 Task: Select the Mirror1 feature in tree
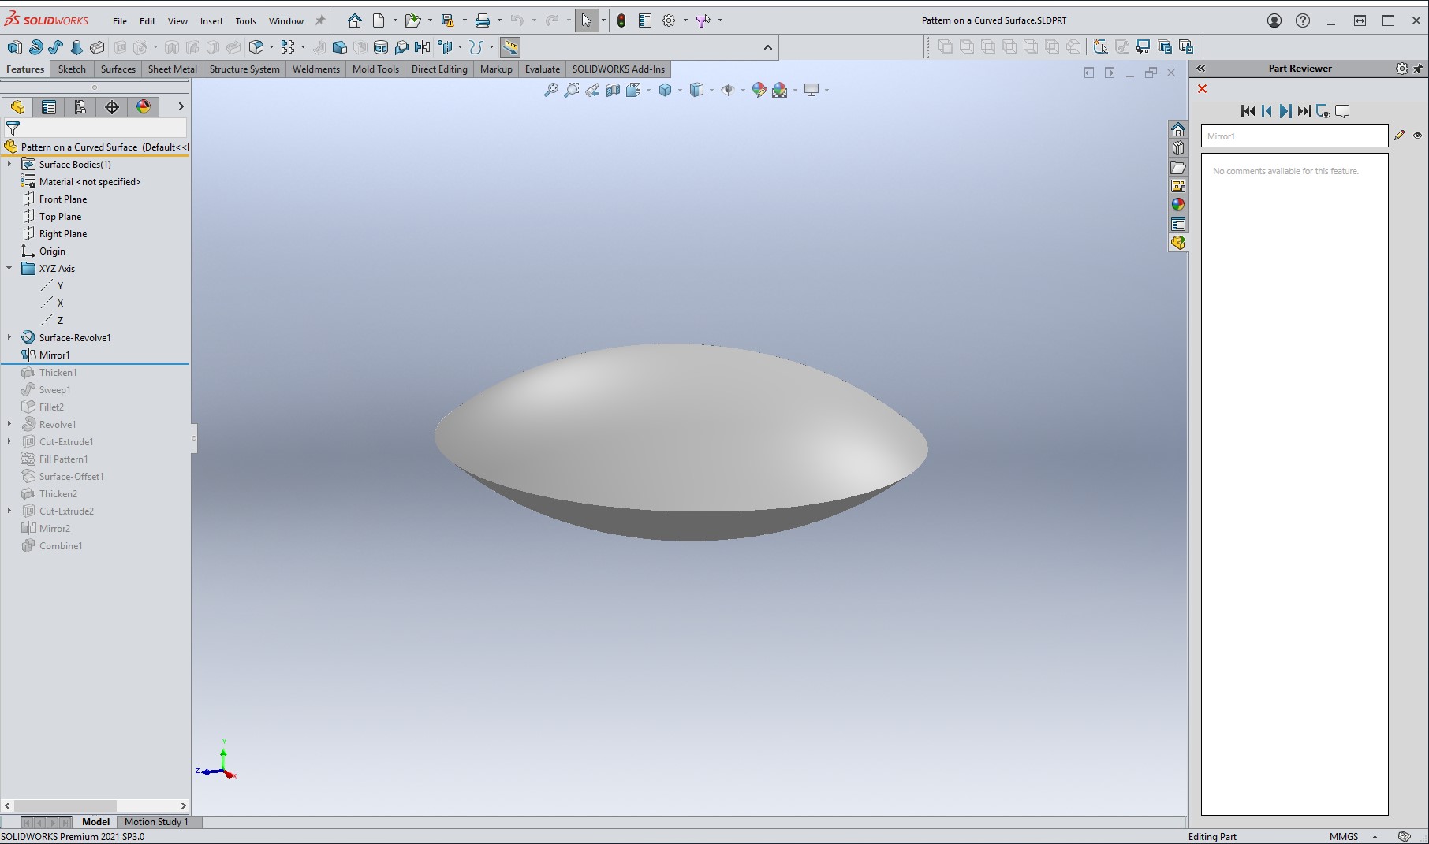(54, 355)
